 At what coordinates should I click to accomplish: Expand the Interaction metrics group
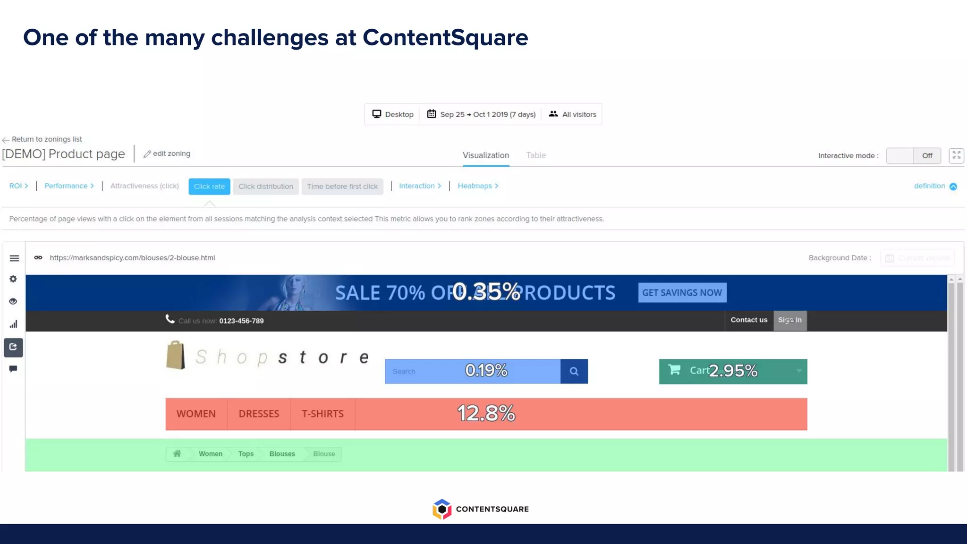(420, 186)
